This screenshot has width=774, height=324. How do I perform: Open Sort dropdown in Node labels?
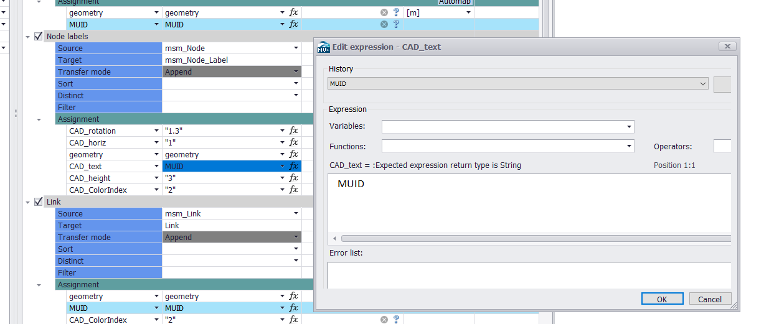(x=296, y=83)
